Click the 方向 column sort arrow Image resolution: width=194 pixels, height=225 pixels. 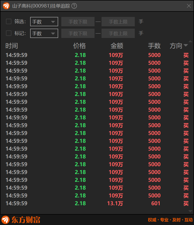186,46
